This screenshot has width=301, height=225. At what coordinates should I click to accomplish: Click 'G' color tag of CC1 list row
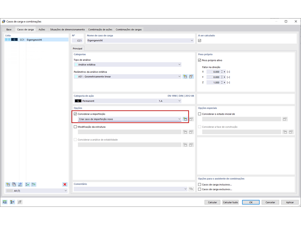pos(14,39)
